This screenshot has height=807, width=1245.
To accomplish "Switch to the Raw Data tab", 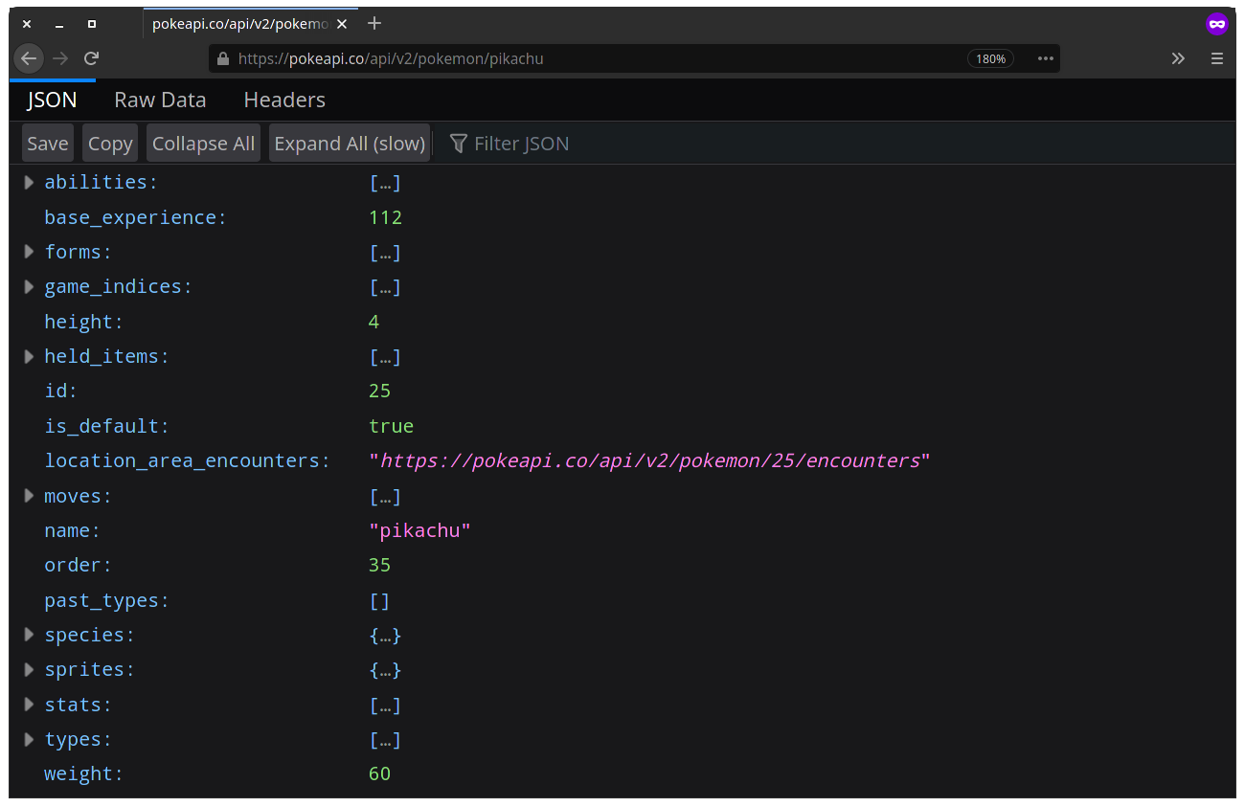I will coord(160,100).
